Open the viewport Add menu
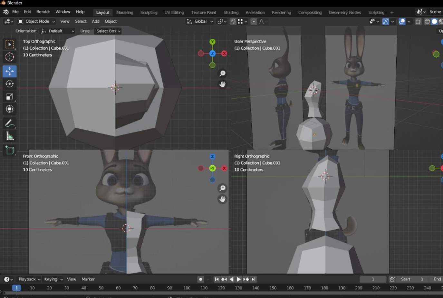The width and height of the screenshot is (443, 298). (96, 21)
